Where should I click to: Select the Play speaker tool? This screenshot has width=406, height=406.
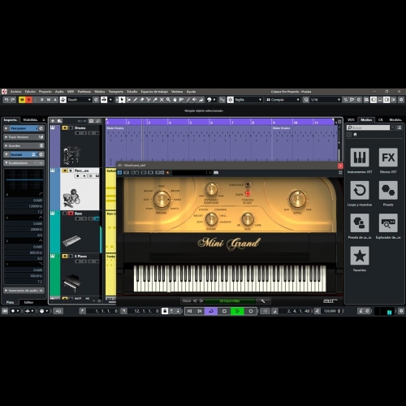pyautogui.click(x=195, y=100)
